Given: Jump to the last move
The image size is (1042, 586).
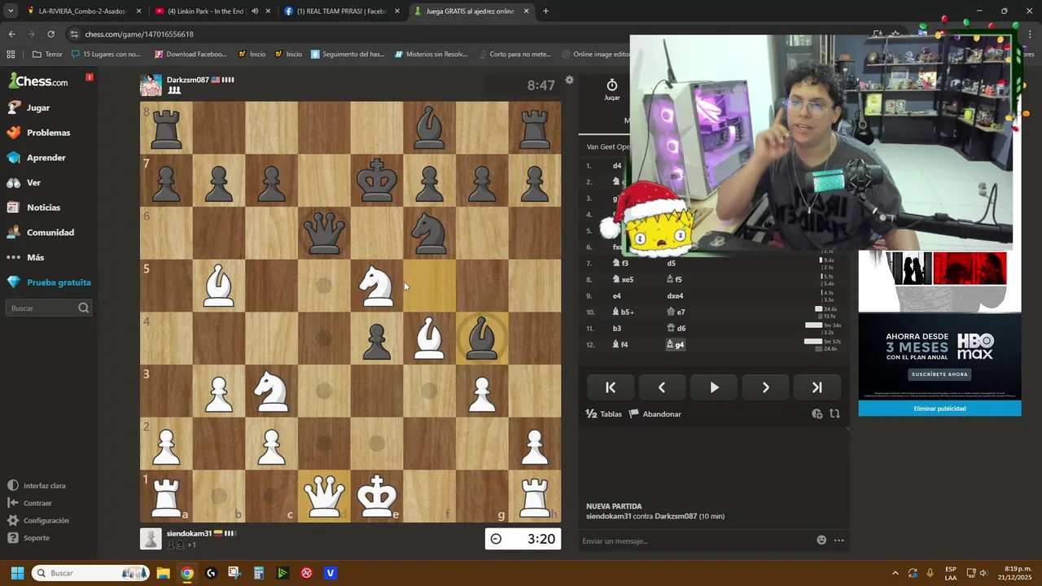Looking at the screenshot, I should [817, 387].
